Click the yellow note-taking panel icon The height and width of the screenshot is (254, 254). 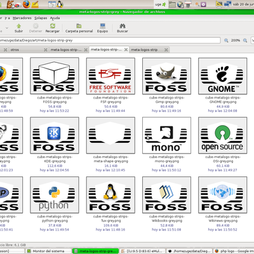coord(35,4)
